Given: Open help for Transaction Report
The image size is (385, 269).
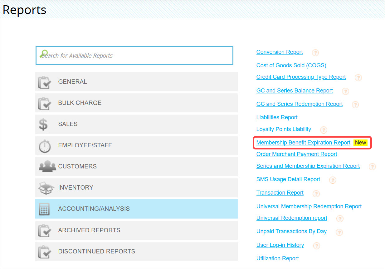Looking at the screenshot, I should 316,194.
